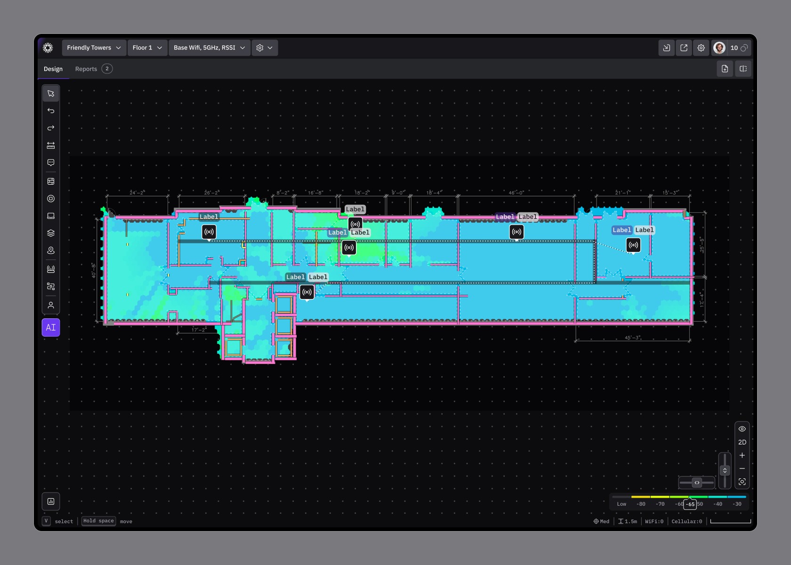This screenshot has height=565, width=791.
Task: Select the laptop device tool
Action: 51,216
